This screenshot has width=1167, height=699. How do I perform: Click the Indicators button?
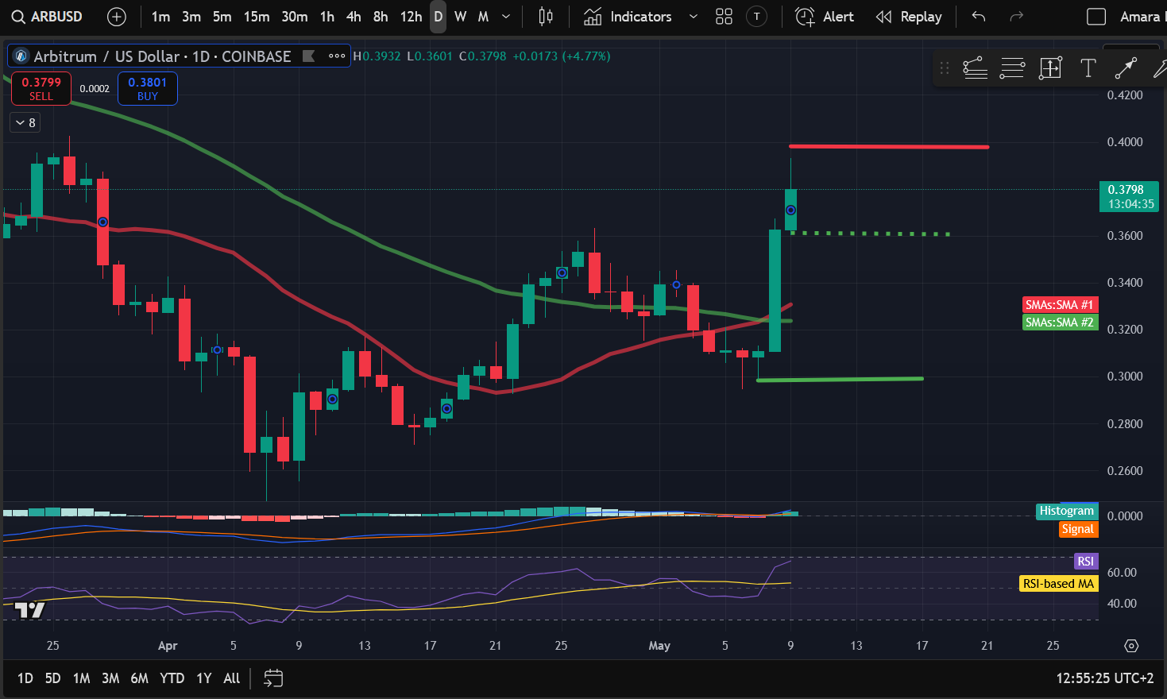tap(628, 17)
